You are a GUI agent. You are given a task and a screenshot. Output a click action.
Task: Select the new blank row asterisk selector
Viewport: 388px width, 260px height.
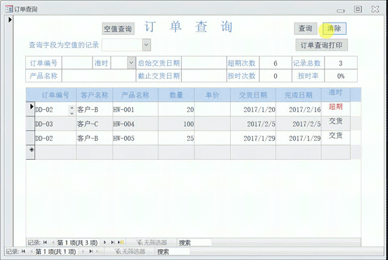[30, 151]
